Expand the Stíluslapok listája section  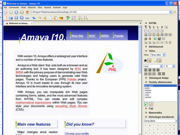[146, 78]
